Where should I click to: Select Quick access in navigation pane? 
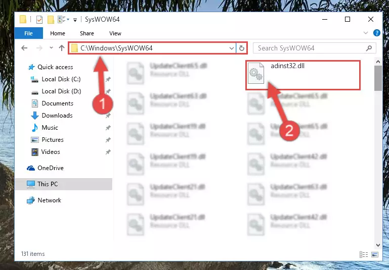(x=55, y=67)
